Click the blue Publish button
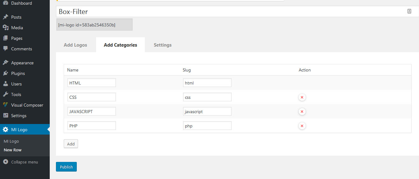 (66, 167)
